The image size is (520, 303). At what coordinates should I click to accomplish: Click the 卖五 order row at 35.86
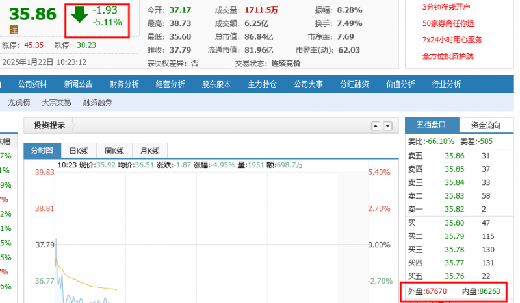[x=460, y=156]
